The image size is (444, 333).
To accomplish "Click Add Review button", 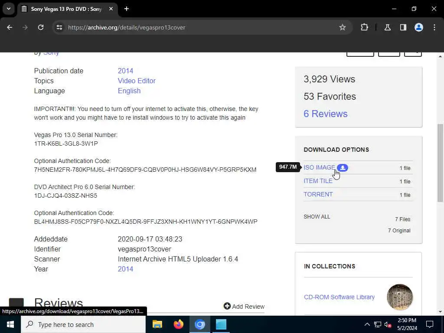I will click(244, 307).
